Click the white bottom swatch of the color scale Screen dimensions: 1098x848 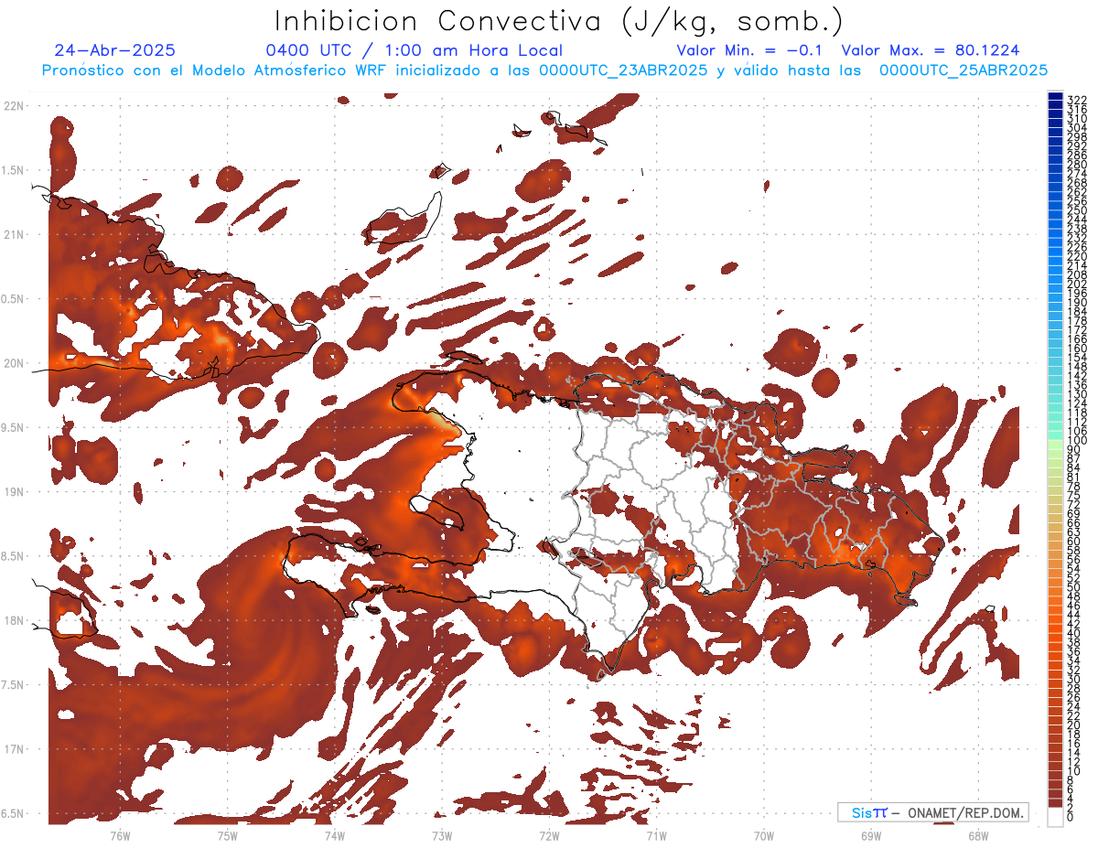1055,816
